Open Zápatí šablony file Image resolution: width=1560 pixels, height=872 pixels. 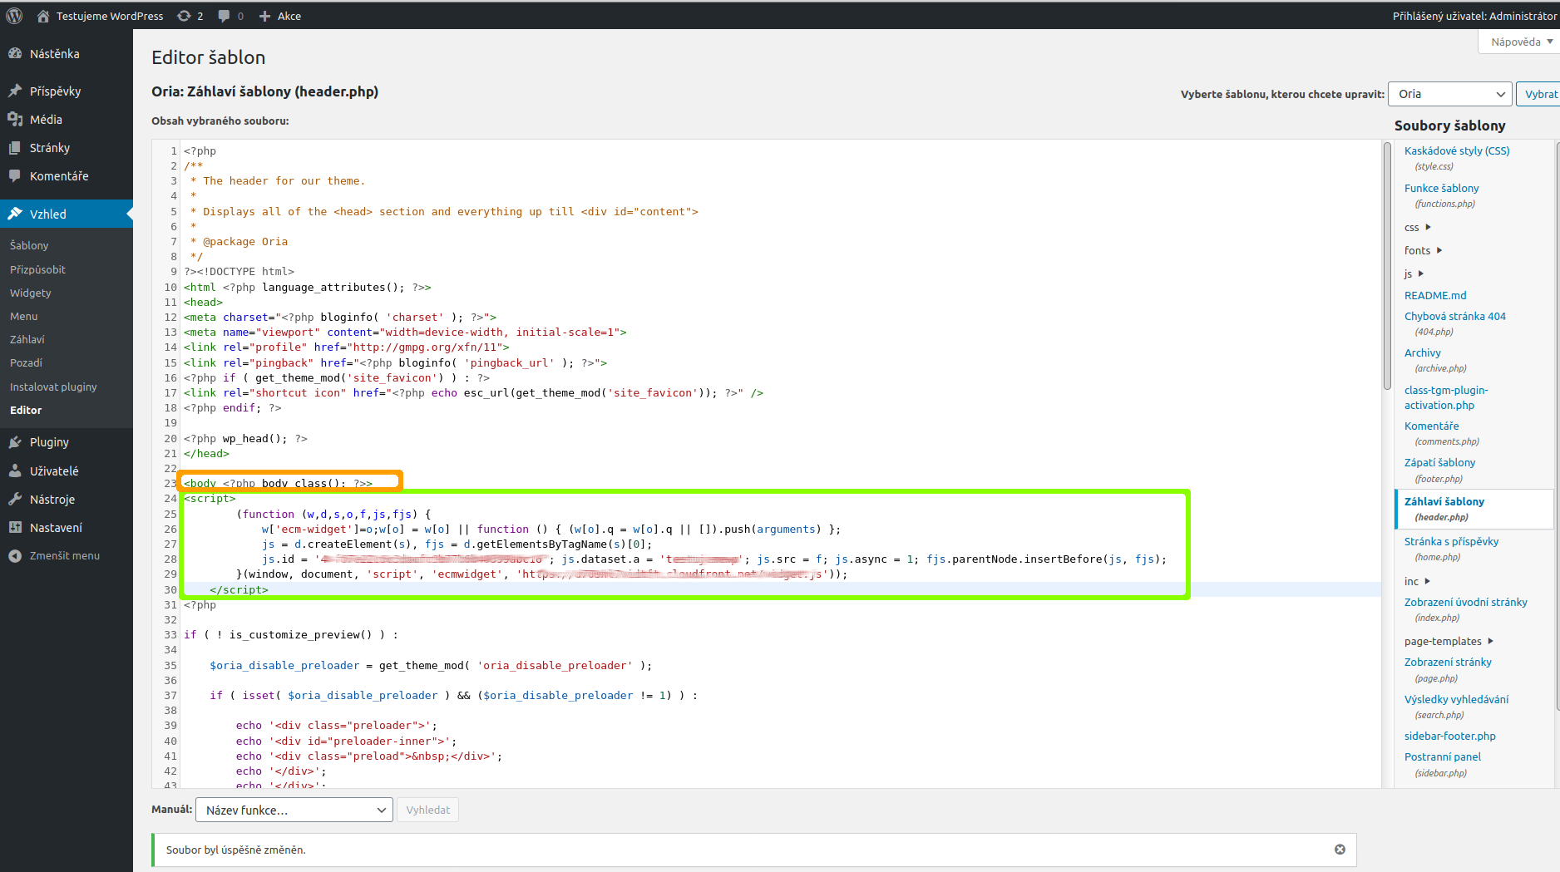[x=1439, y=462]
